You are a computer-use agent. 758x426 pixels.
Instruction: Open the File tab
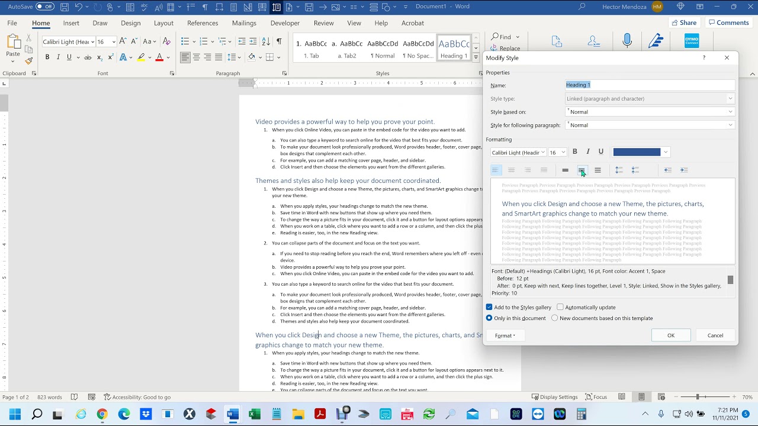[x=12, y=23]
